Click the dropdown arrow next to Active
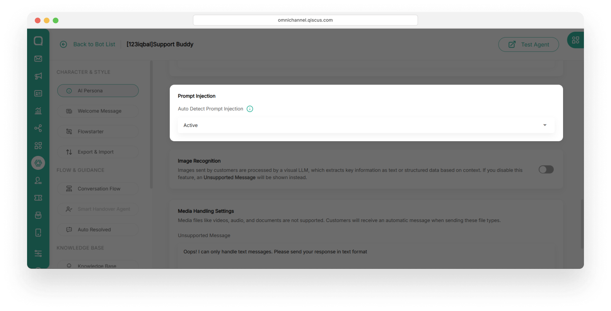 point(545,125)
